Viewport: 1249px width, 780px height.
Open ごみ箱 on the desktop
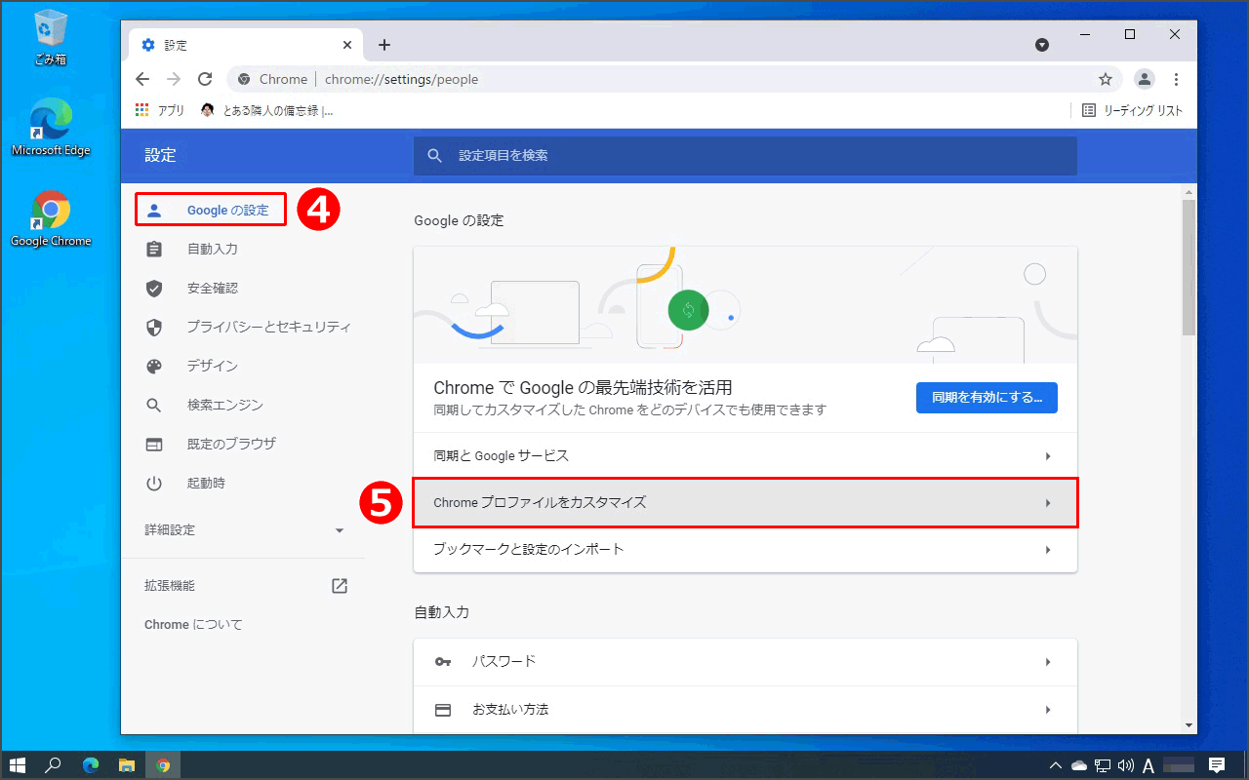tap(50, 37)
